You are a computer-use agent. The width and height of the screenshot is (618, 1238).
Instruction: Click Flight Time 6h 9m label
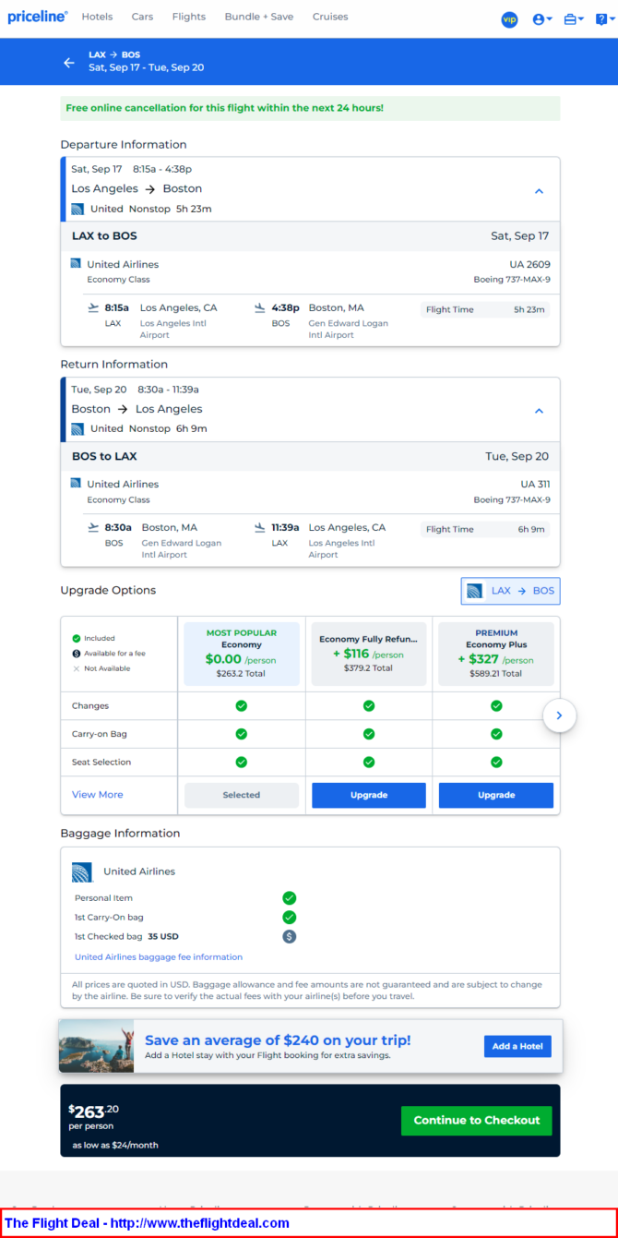[x=485, y=530]
